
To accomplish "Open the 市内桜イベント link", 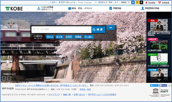I will tap(9, 74).
